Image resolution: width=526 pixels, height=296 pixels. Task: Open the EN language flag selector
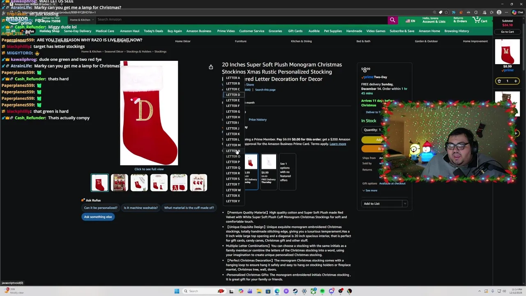click(410, 21)
